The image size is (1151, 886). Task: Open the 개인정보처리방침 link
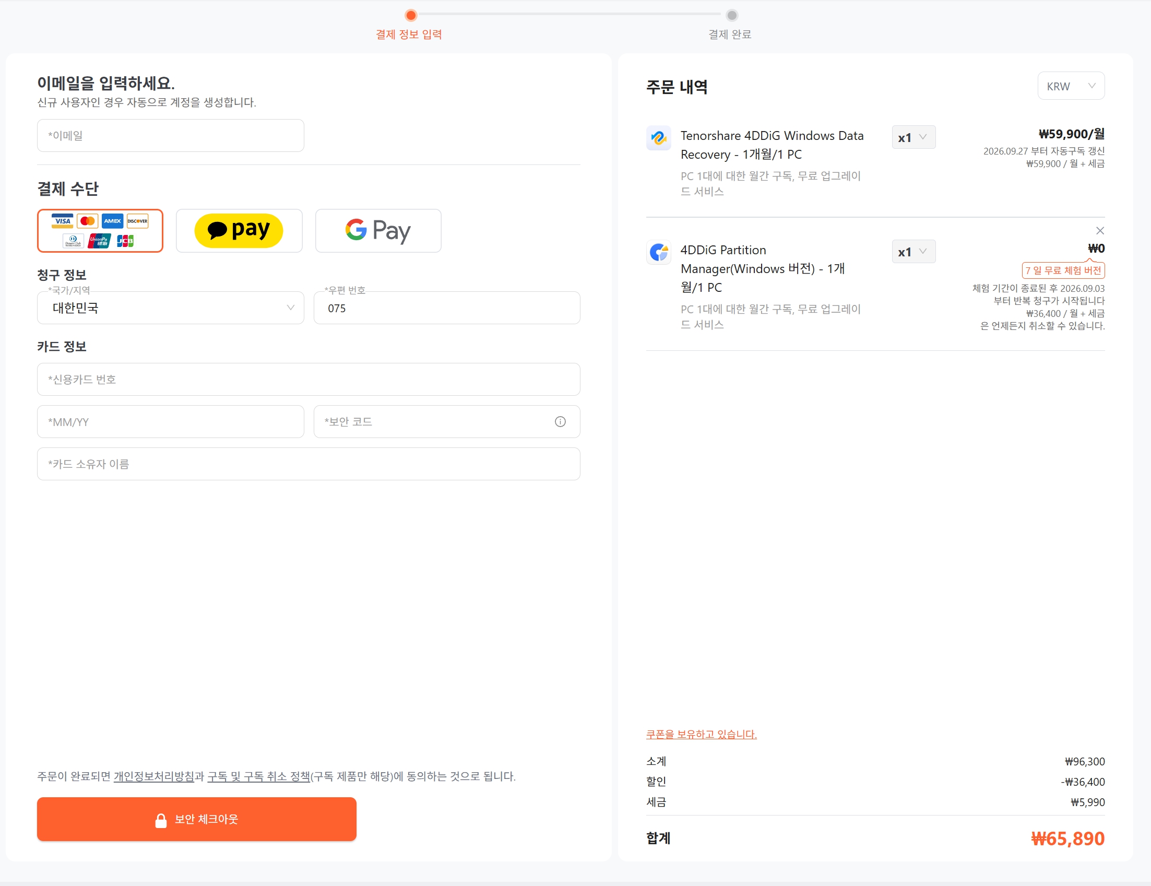coord(154,776)
